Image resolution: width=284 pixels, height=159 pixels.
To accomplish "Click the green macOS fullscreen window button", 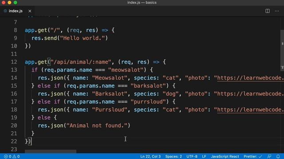I will (16, 3).
